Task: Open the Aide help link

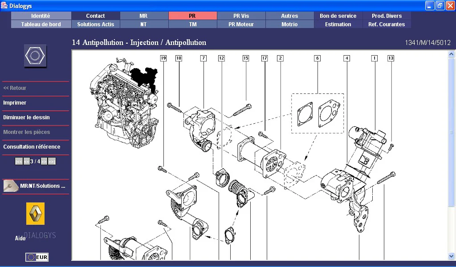Action: click(20, 239)
